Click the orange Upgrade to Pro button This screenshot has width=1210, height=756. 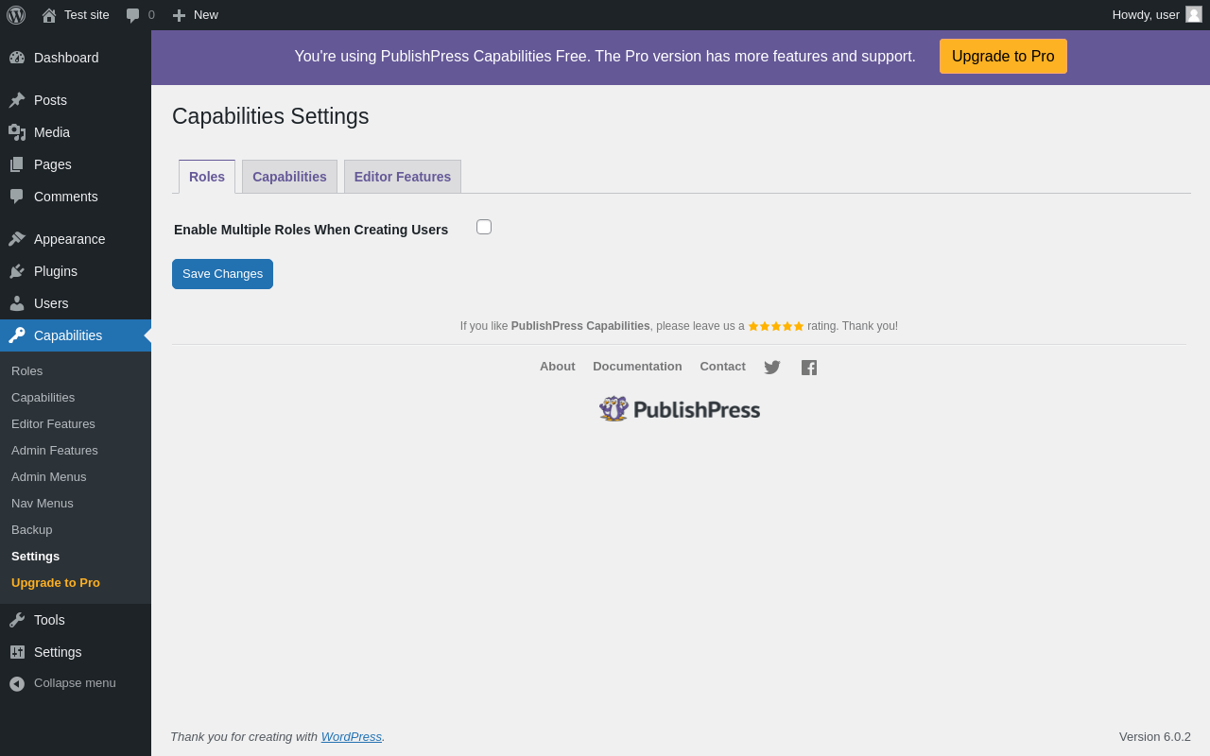point(1003,57)
